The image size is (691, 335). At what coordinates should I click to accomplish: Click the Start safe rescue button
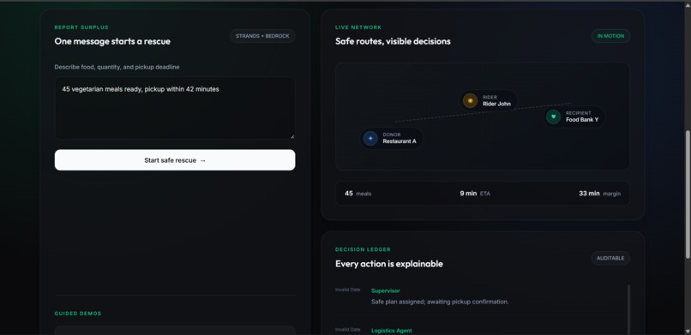[x=175, y=160]
